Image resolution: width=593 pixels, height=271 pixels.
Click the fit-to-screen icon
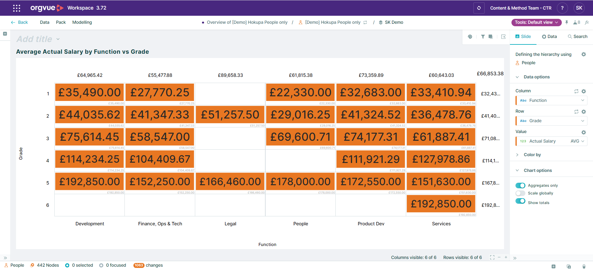(x=492, y=257)
